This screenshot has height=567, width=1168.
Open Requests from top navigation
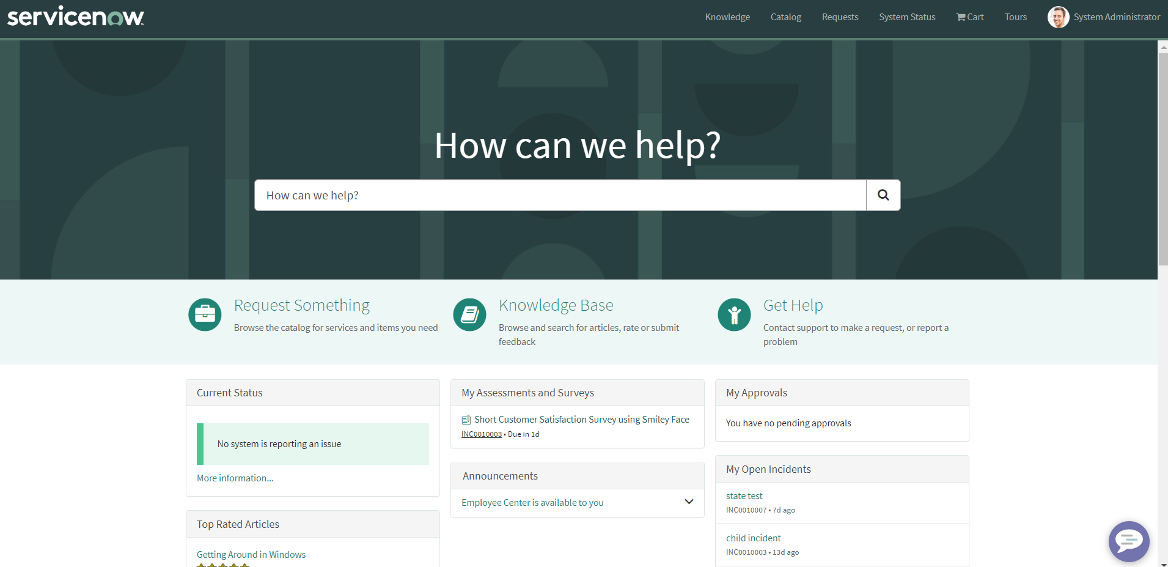click(840, 17)
